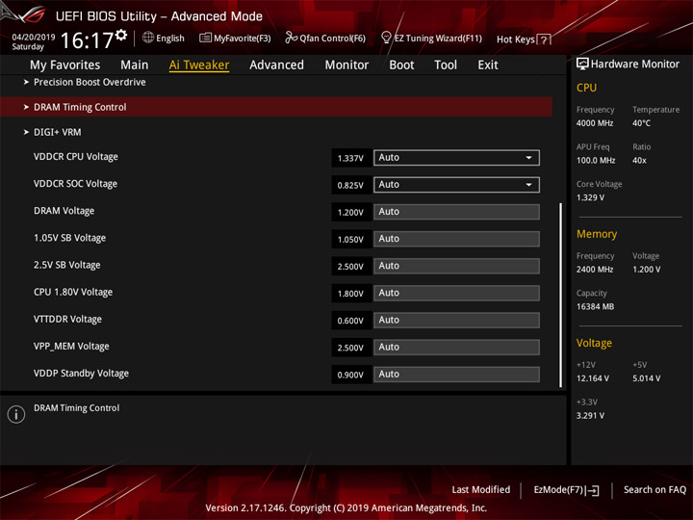
Task: Open the Tool tab
Action: click(446, 65)
